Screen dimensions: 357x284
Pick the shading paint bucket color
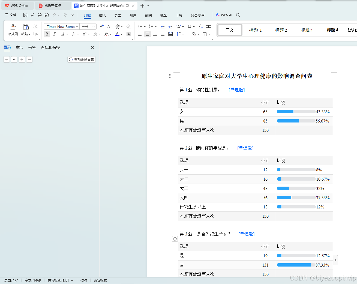click(194, 34)
